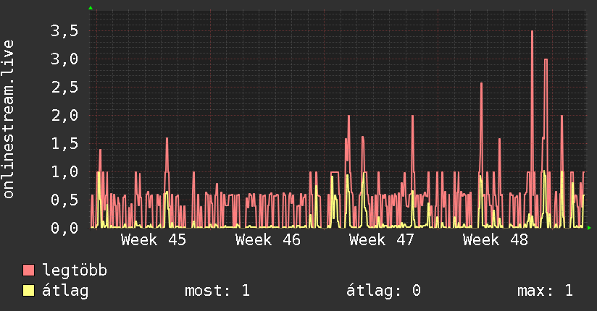Click the Week 48 axis label
This screenshot has height=311, width=597.
pos(496,240)
